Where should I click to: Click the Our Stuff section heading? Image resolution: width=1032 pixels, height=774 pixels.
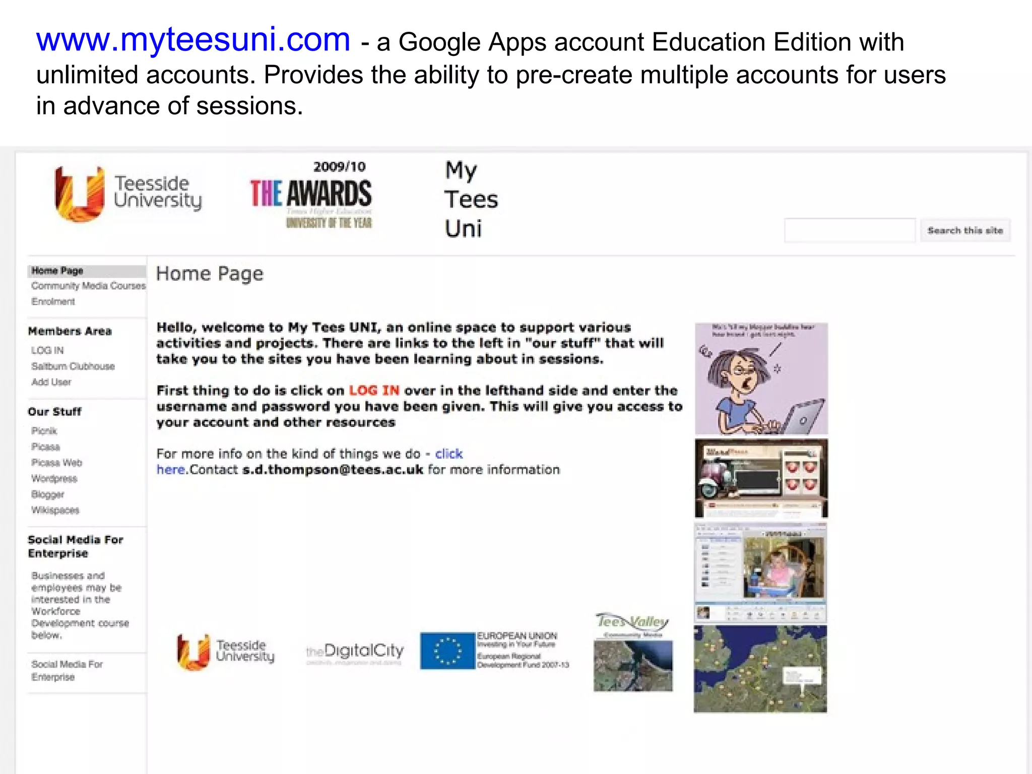click(x=54, y=412)
